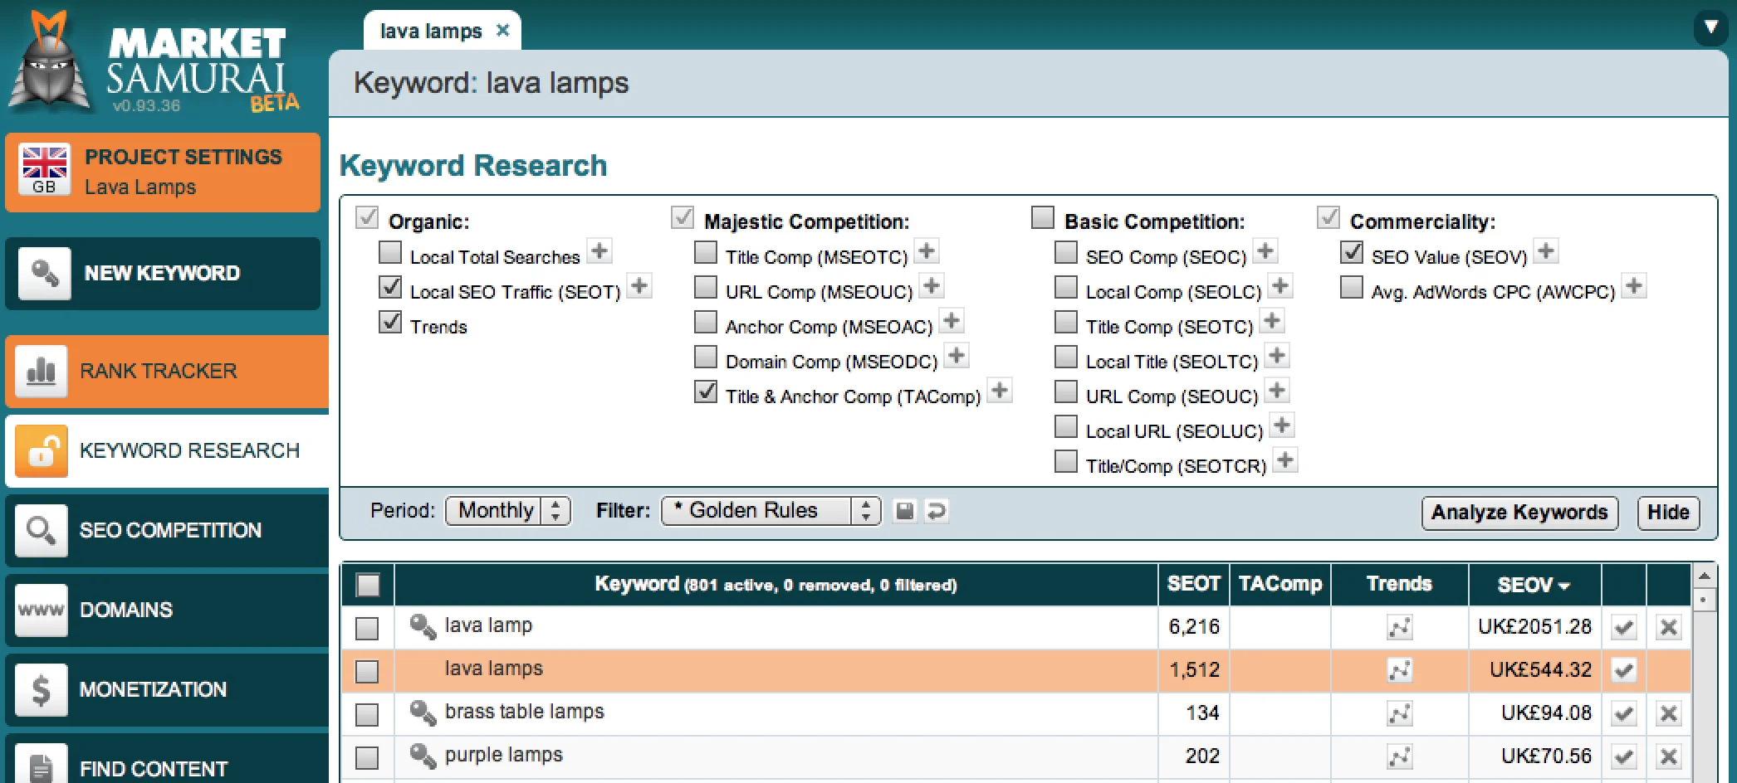Click the reset filter arrow icon

[936, 511]
